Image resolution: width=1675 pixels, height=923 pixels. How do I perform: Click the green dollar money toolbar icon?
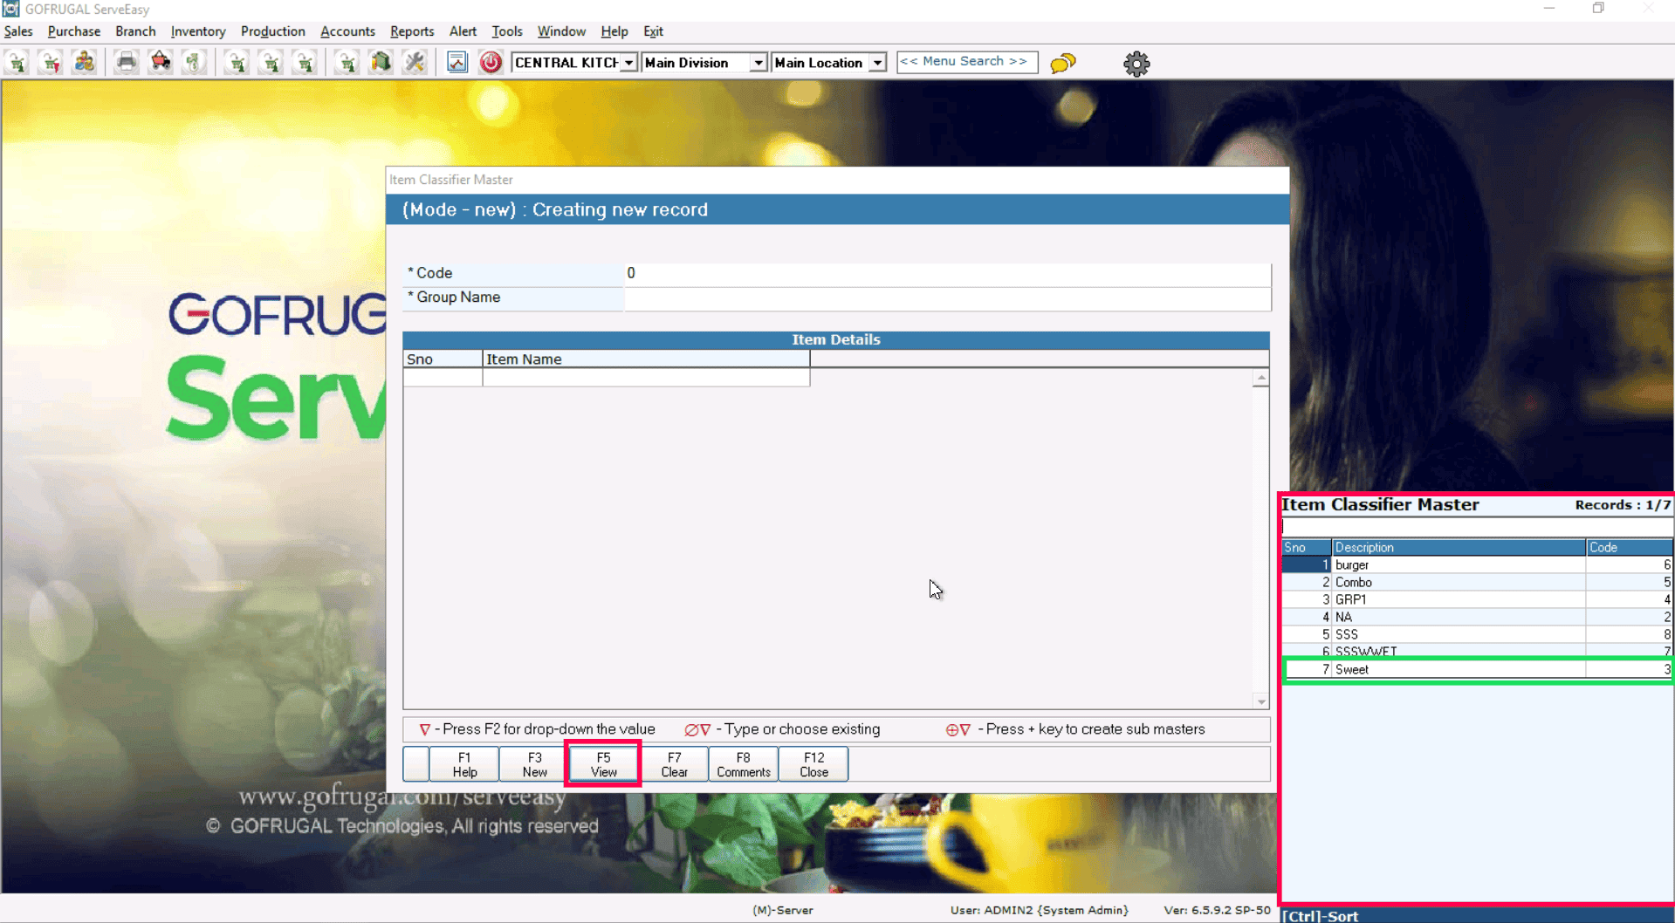194,63
